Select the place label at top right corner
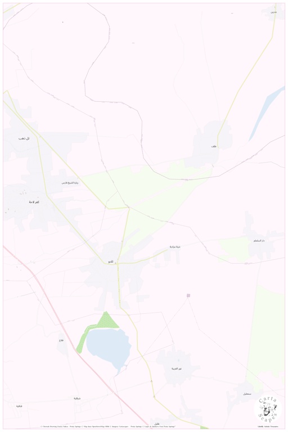This screenshot has height=432, width=288. tap(273, 12)
